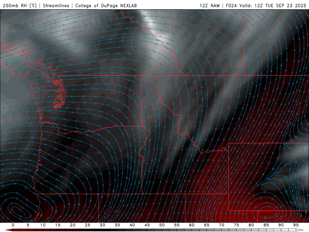Viewport: 309px width, 232px height.
Task: Click the "40" colorbar label
Action: click(x=132, y=225)
